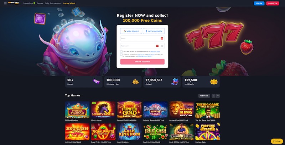285x145 pixels.
Task: Focus the Email input field
Action: coord(142,38)
